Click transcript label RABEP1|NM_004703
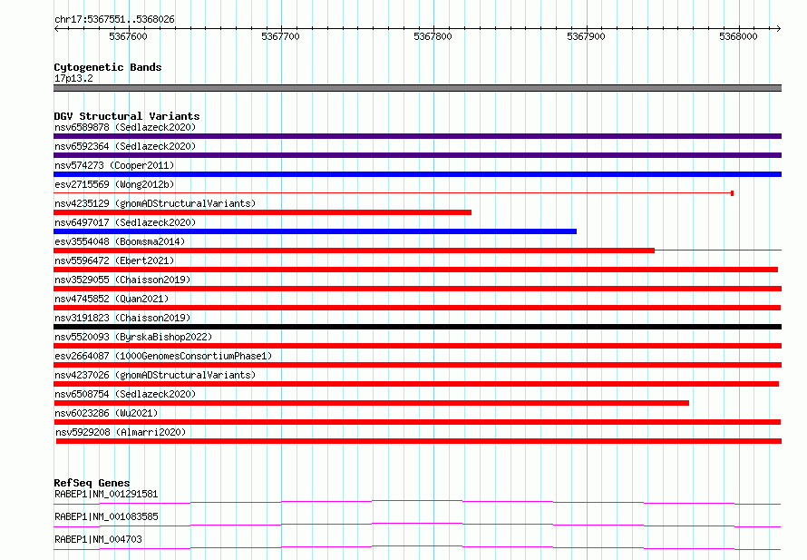 98,539
